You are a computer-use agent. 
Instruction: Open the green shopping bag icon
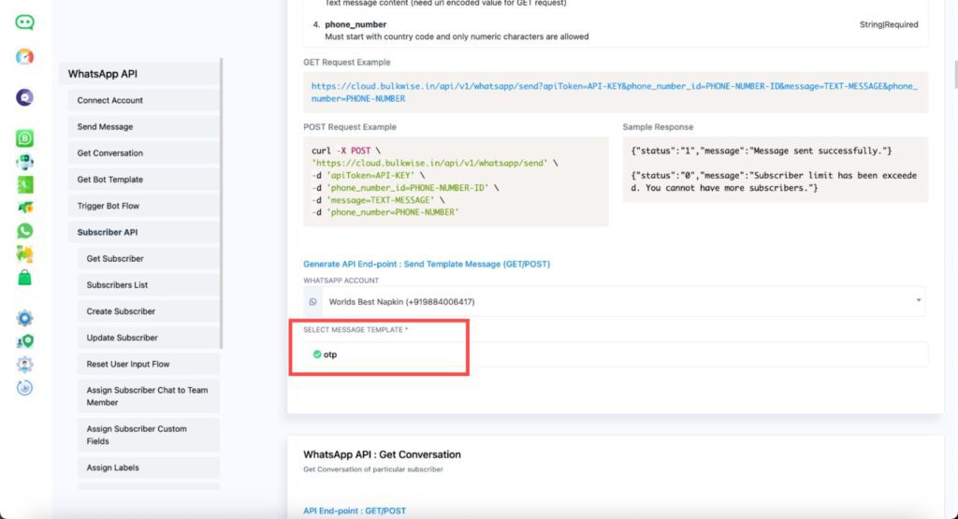[x=24, y=277]
